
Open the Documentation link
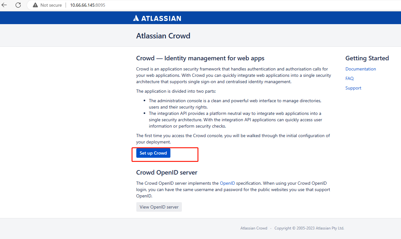pyautogui.click(x=361, y=69)
